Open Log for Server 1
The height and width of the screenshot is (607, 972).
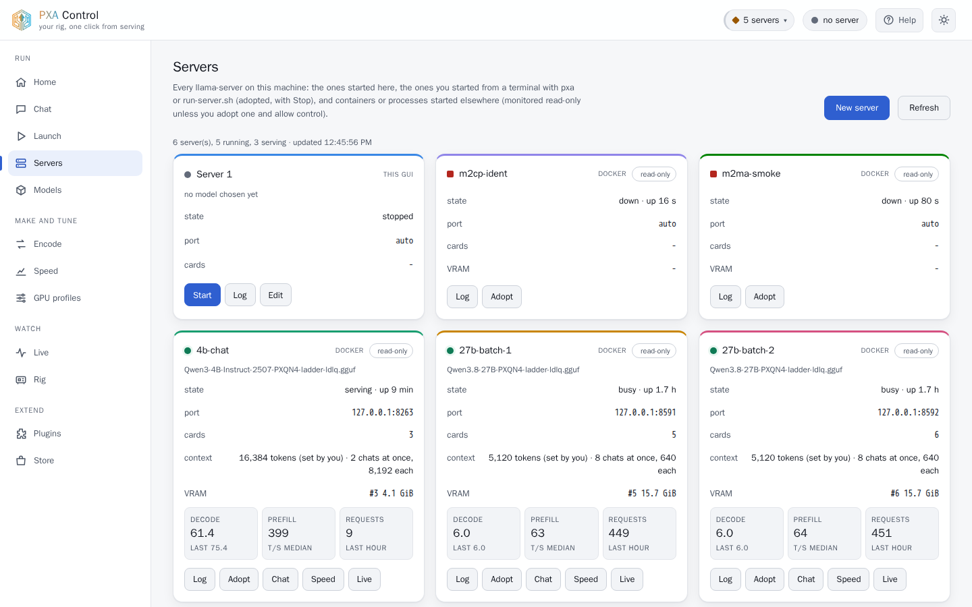[x=240, y=295]
